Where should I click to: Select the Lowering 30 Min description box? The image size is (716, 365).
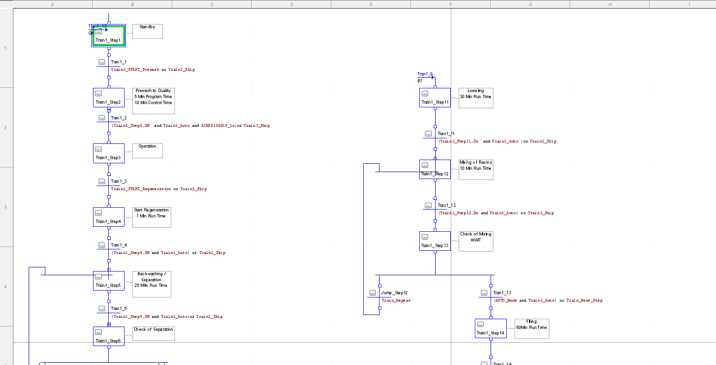[x=476, y=98]
